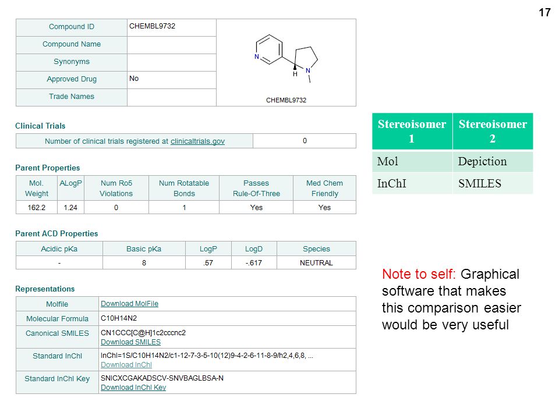Click the Parent Properties heading
Screen dimensions: 559x419
(x=47, y=168)
